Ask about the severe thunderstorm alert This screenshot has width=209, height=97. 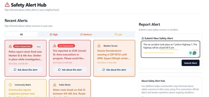point(114,70)
